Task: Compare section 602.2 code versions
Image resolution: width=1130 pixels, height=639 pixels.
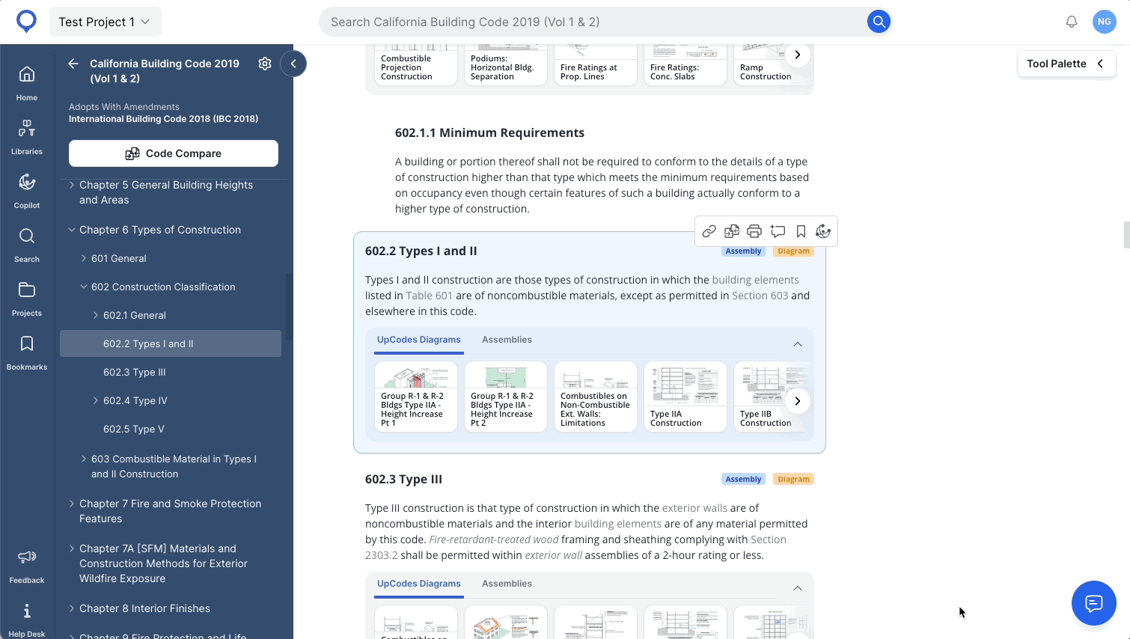Action: 732,231
